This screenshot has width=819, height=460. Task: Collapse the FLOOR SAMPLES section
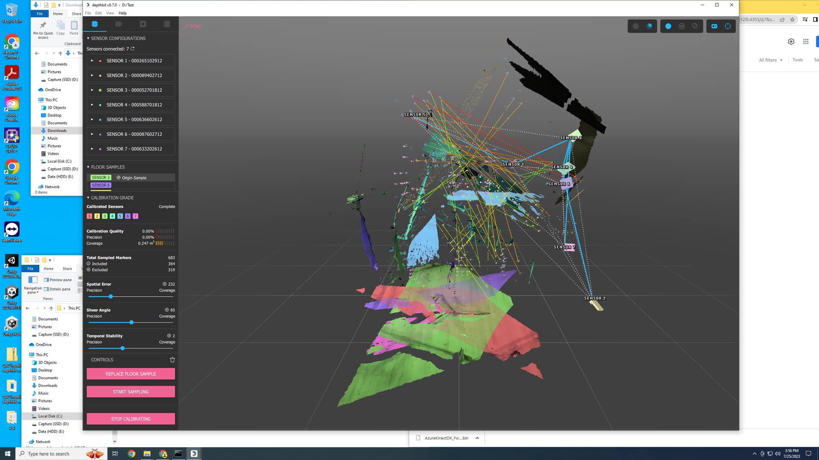coord(88,167)
